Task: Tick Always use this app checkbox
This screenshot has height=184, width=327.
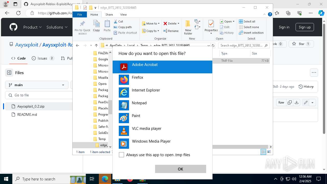Action: pos(122,155)
